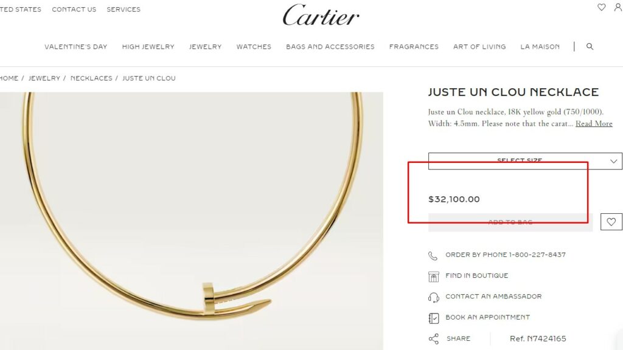Open the Jewelry menu

point(206,47)
